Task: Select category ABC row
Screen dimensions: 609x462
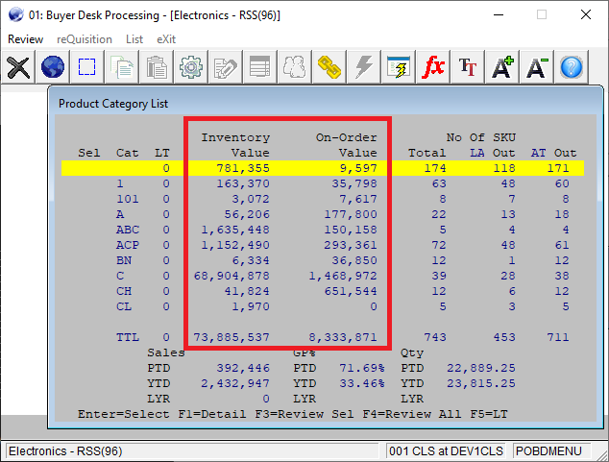Action: click(x=323, y=230)
